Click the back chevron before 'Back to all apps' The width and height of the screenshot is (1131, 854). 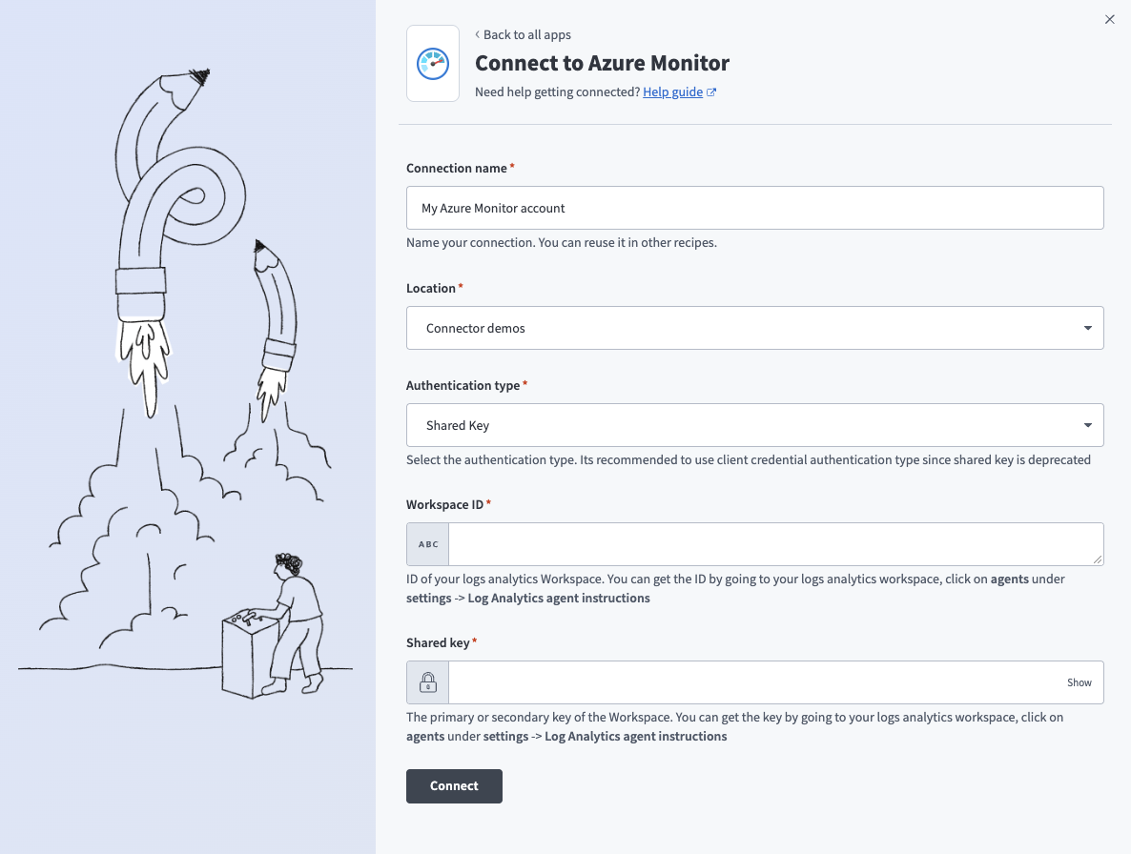click(x=477, y=34)
